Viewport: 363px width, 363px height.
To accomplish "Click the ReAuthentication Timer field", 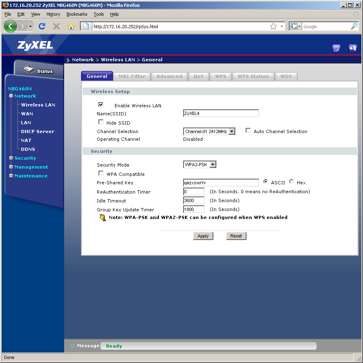I will [x=194, y=192].
